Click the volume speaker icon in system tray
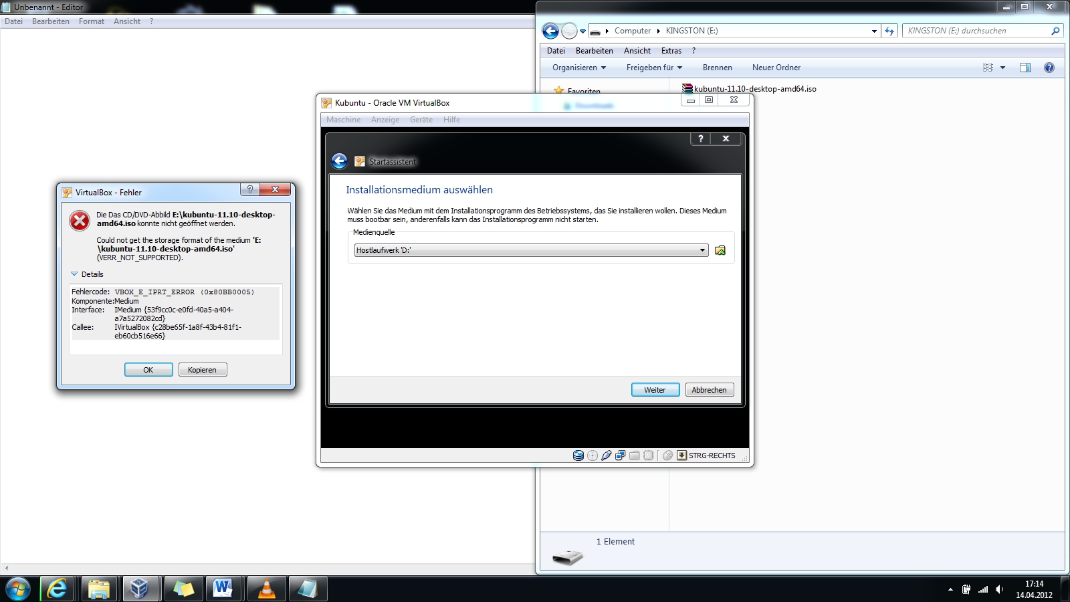This screenshot has width=1070, height=602. 999,589
